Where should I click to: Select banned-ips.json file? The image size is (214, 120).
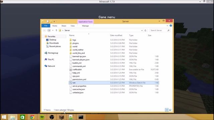pyautogui.click(x=79, y=56)
